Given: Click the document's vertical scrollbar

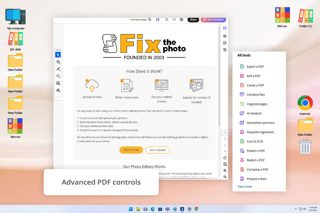Looking at the screenshot, I should [x=219, y=76].
